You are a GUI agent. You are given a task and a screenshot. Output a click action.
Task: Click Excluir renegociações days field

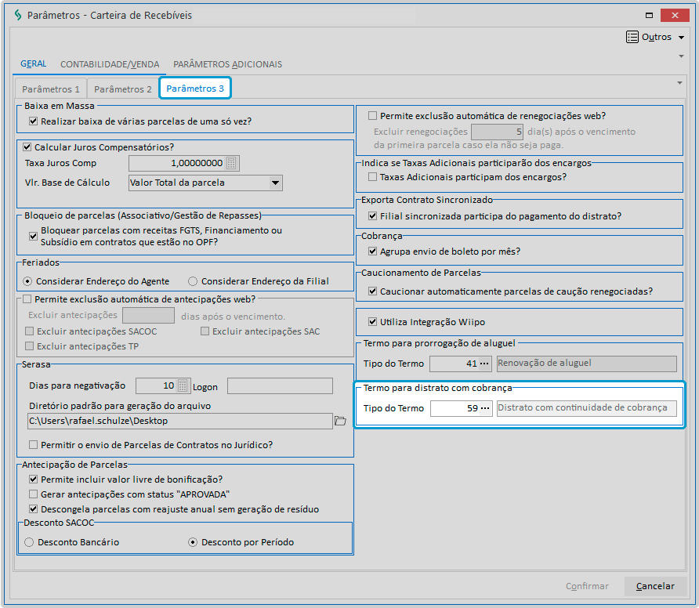point(497,132)
